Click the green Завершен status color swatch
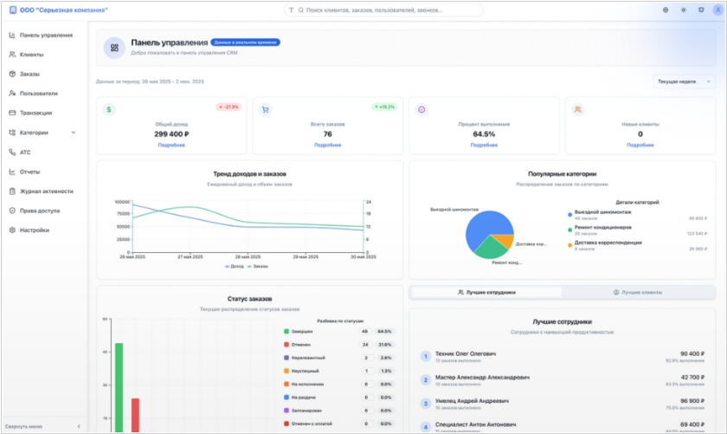 pyautogui.click(x=286, y=331)
